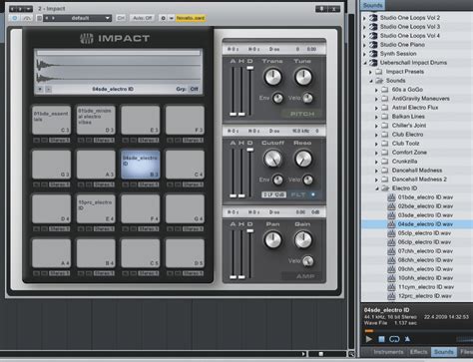Collapse the Electro ID folder
The image size is (473, 362).
pos(377,188)
